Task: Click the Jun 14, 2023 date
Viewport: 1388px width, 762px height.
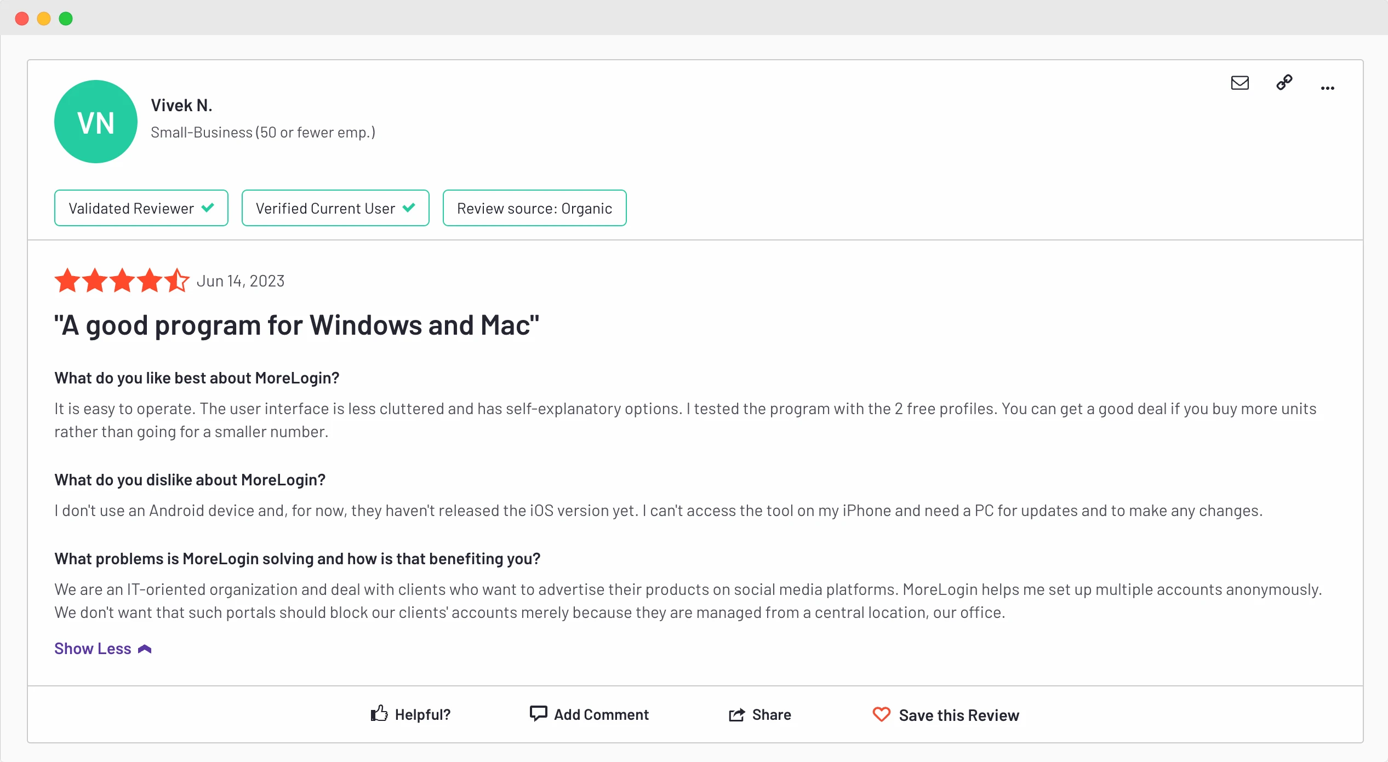Action: 241,281
